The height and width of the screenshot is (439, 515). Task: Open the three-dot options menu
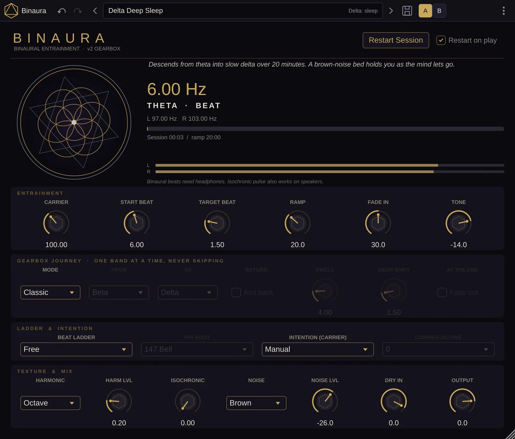pyautogui.click(x=504, y=11)
